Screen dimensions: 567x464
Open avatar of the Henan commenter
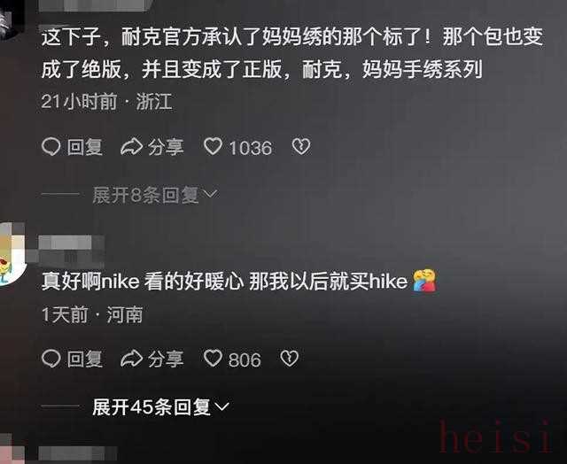(x=12, y=254)
